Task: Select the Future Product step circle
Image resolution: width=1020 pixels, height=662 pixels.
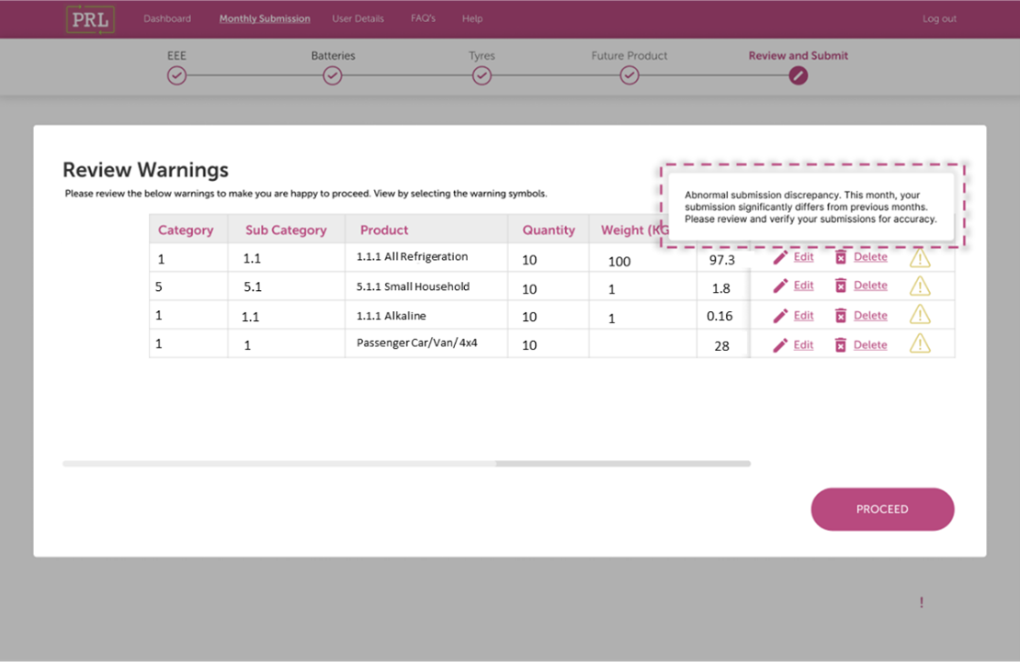Action: click(629, 76)
